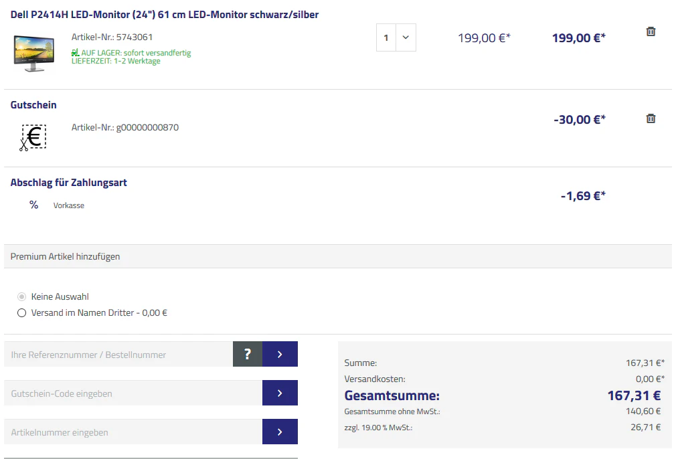The width and height of the screenshot is (676, 459).
Task: Click the Abschlag für Zahlungsart heading
Action: pos(68,183)
